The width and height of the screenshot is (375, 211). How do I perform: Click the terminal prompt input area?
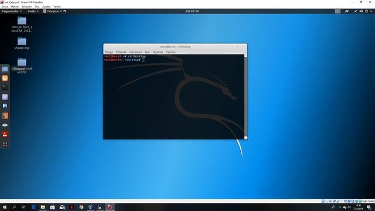(143, 60)
